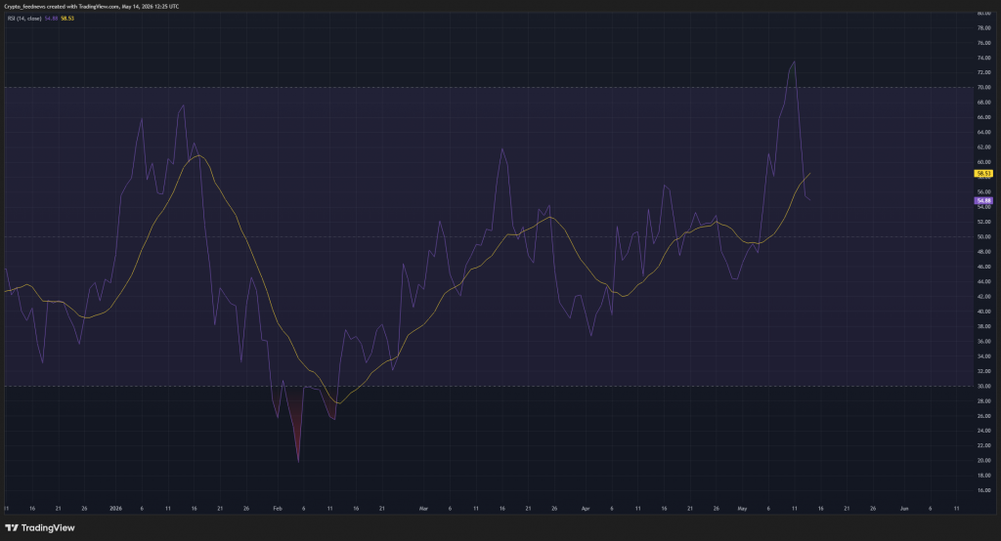Click the 62.00 label on the scale

coord(983,147)
